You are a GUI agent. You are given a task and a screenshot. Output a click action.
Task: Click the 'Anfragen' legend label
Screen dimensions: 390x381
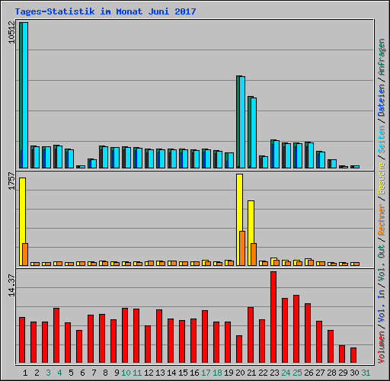(x=382, y=57)
